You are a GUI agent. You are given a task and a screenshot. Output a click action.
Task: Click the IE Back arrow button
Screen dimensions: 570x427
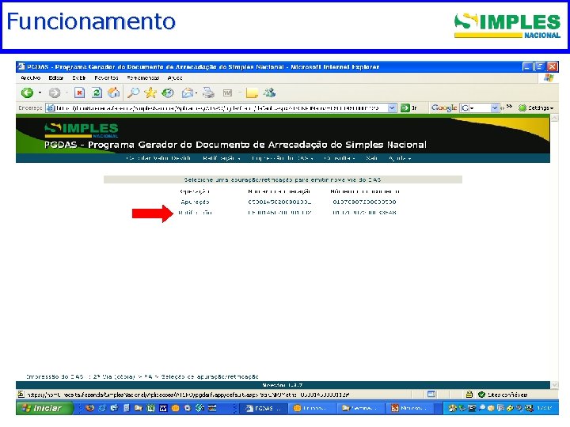point(27,93)
